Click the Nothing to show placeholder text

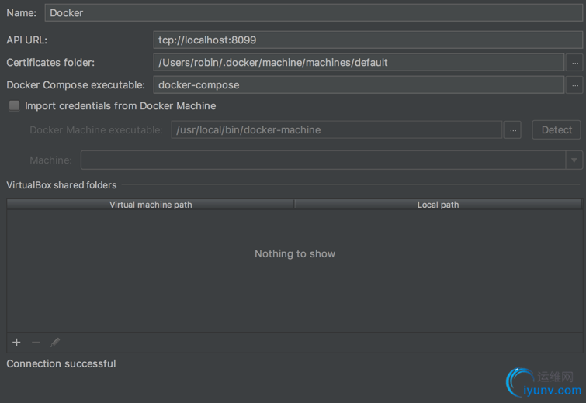(295, 253)
